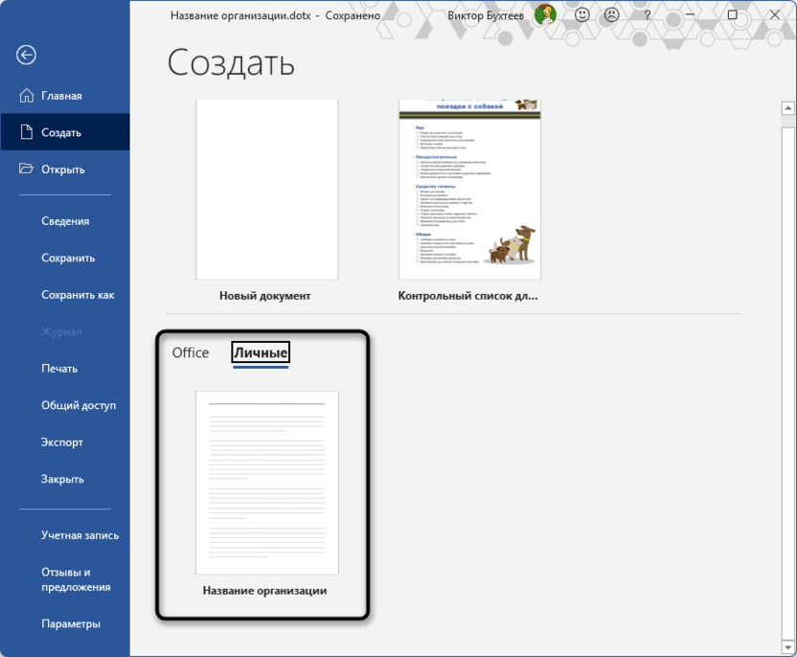Click Виктор Бухтеев's profile avatar

547,15
